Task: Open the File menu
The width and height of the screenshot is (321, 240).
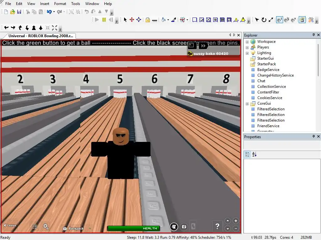Action: (x=8, y=4)
